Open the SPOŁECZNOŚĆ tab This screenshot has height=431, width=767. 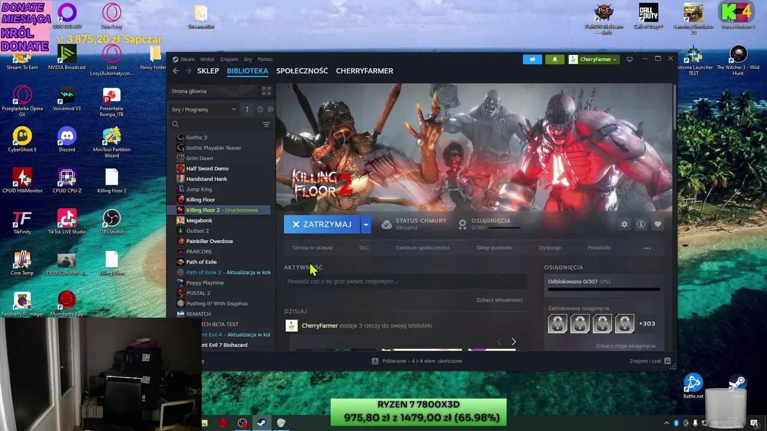pyautogui.click(x=302, y=71)
